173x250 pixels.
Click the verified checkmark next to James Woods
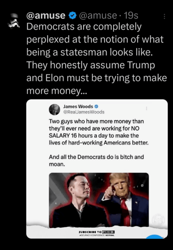coord(96,106)
